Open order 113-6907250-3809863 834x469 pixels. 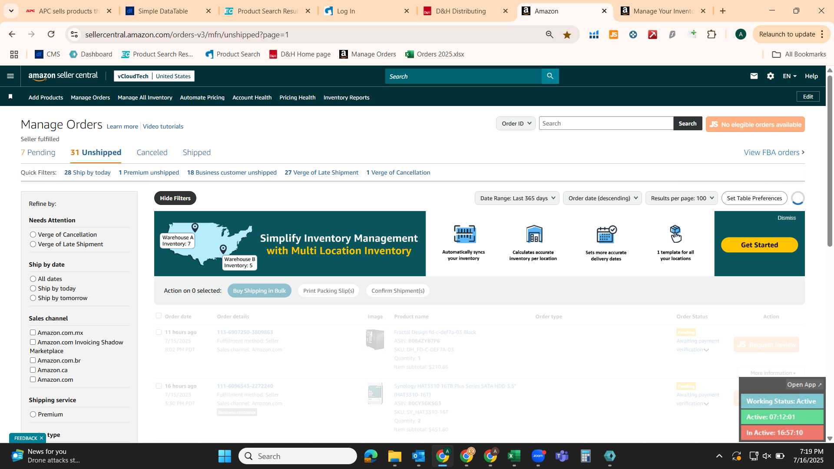[245, 332]
